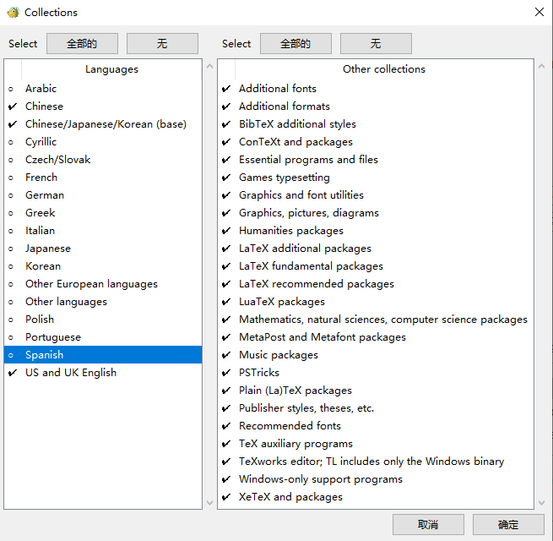Screen dimensions: 553x541
Task: Select MetaPost and Metafont packages row
Action: (376, 337)
